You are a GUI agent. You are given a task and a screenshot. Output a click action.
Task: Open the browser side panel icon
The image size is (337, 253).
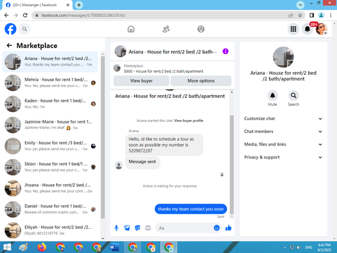(311, 16)
